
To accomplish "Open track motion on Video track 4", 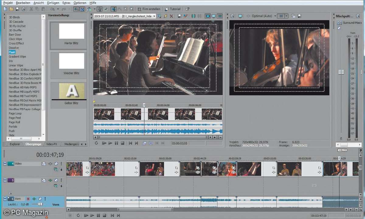I will click(43, 164).
